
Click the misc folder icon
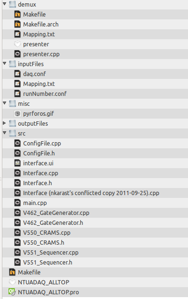[x=12, y=103]
